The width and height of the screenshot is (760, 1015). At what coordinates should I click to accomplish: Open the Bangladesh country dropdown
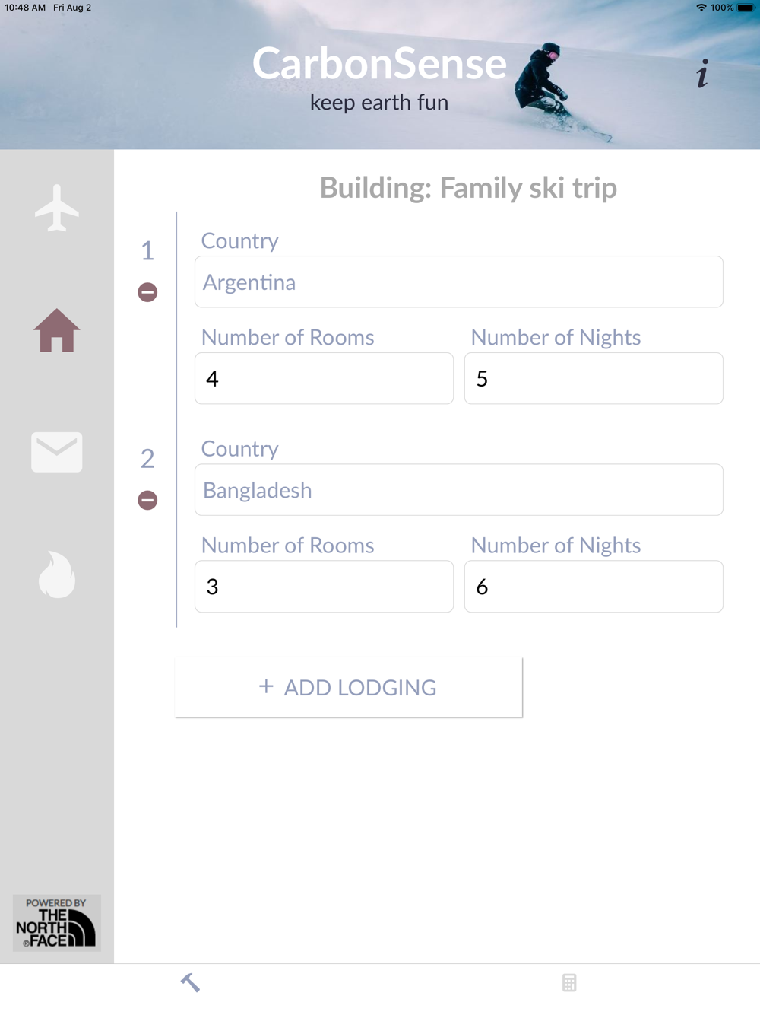click(x=458, y=490)
